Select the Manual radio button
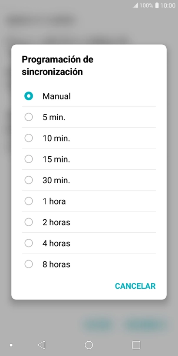178x356 pixels. (x=29, y=96)
